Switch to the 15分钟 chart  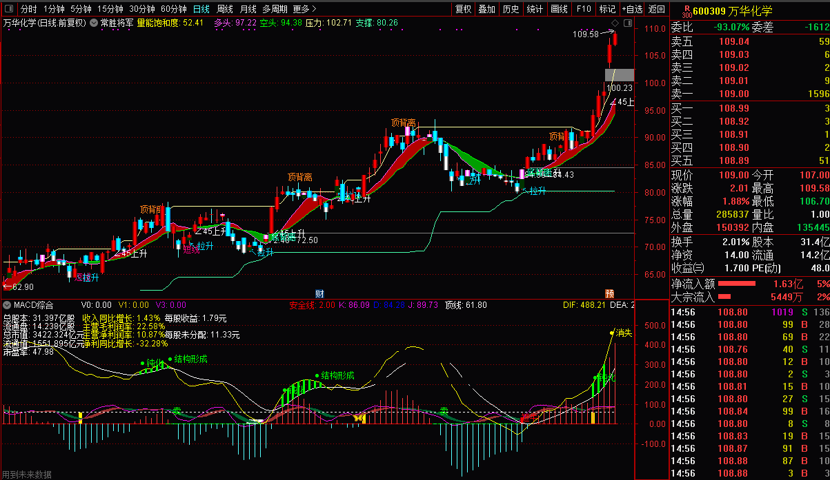pos(110,9)
